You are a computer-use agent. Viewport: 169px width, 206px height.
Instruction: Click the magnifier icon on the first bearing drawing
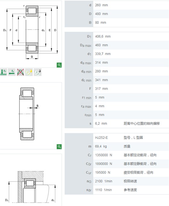[x=59, y=65]
